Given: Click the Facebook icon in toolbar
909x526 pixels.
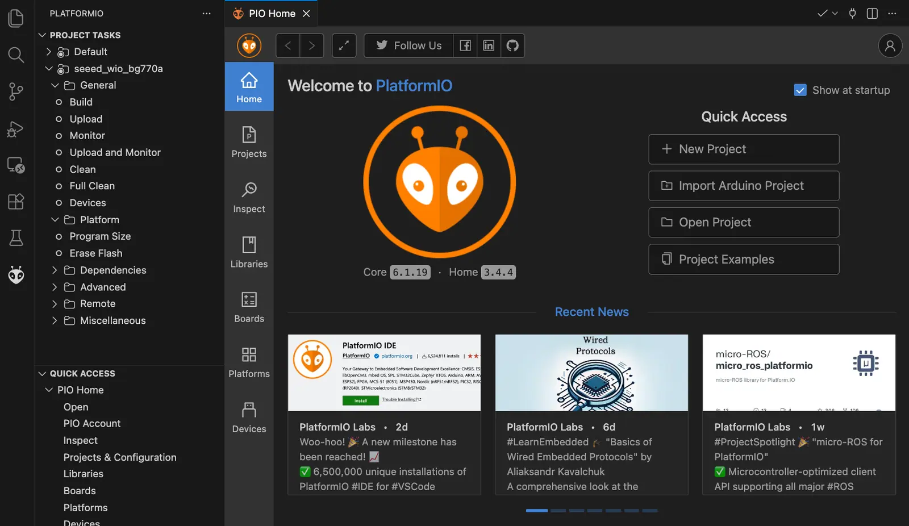Looking at the screenshot, I should point(465,45).
